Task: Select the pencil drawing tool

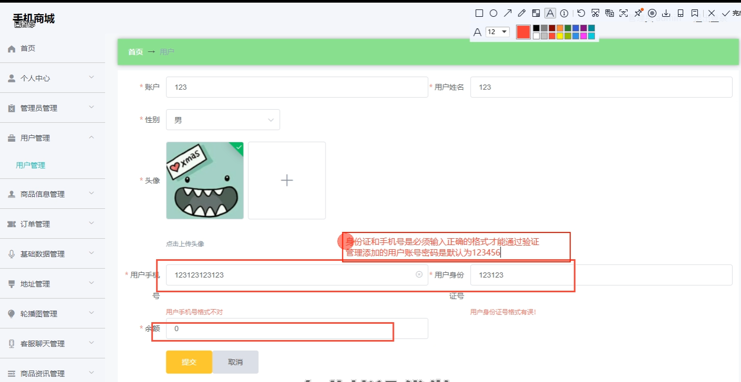Action: (x=521, y=13)
